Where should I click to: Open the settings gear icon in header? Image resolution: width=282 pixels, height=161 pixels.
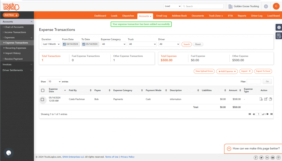[x=266, y=6]
